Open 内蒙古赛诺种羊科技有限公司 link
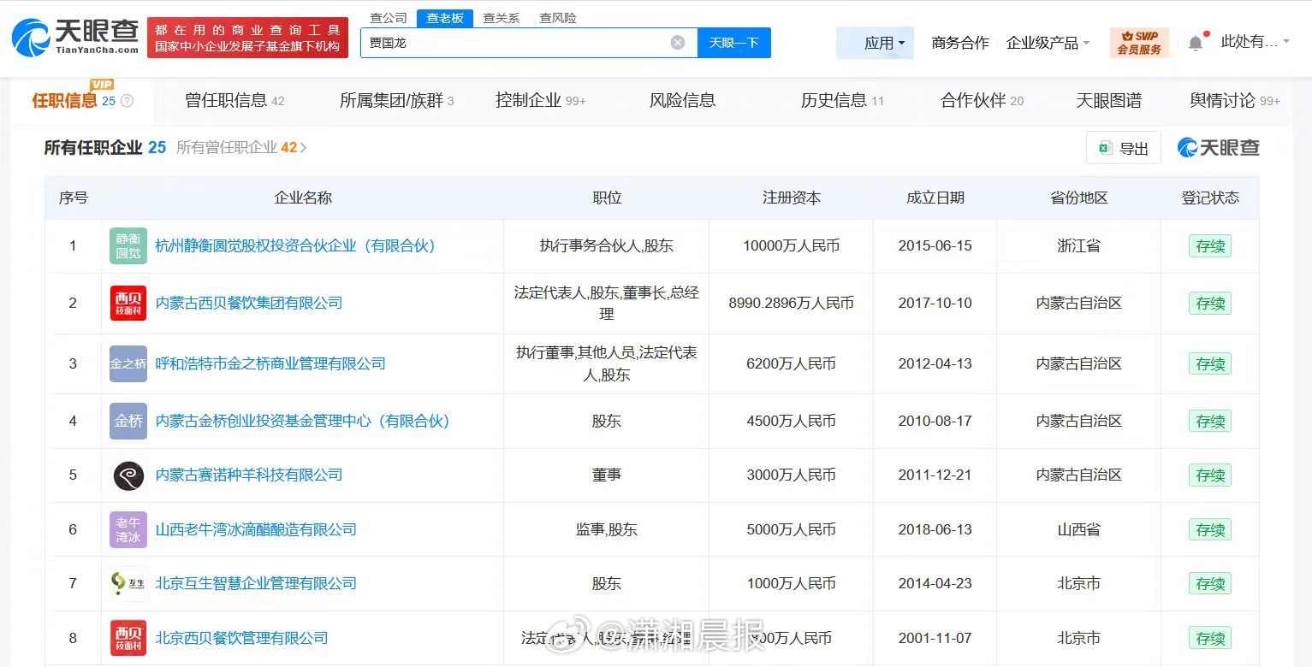1312x667 pixels. pos(249,475)
